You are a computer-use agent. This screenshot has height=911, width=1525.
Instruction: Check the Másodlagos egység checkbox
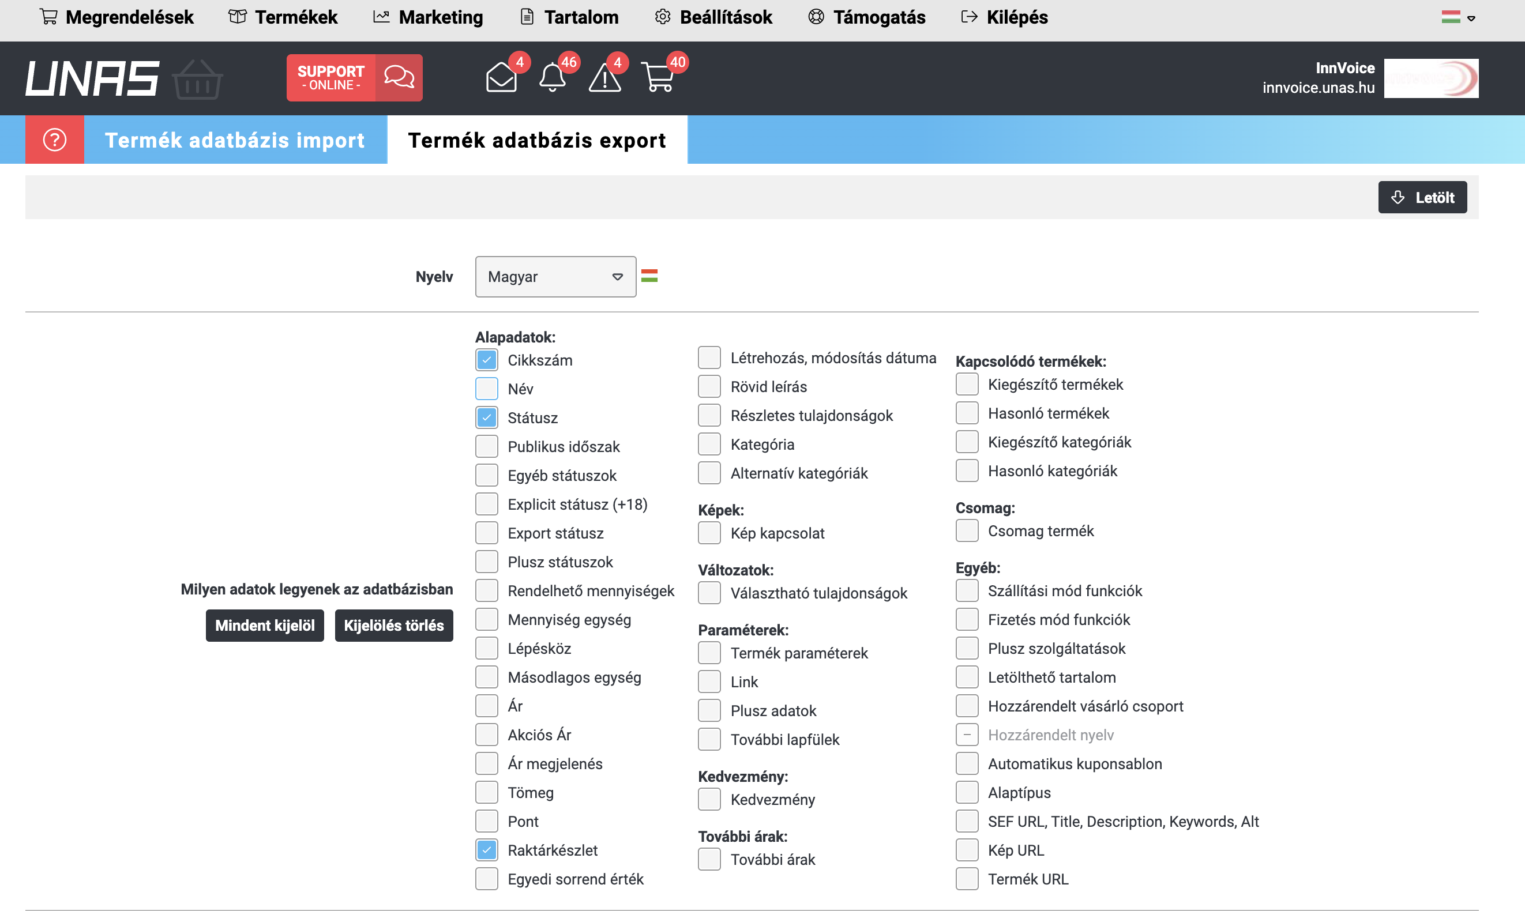point(487,677)
